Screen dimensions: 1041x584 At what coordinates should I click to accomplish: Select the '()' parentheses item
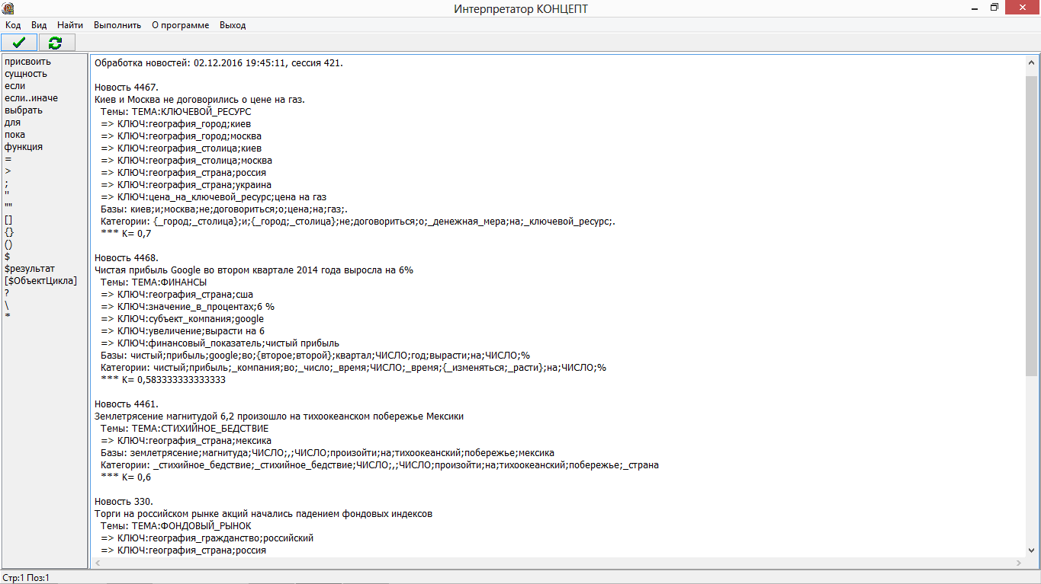click(x=8, y=244)
